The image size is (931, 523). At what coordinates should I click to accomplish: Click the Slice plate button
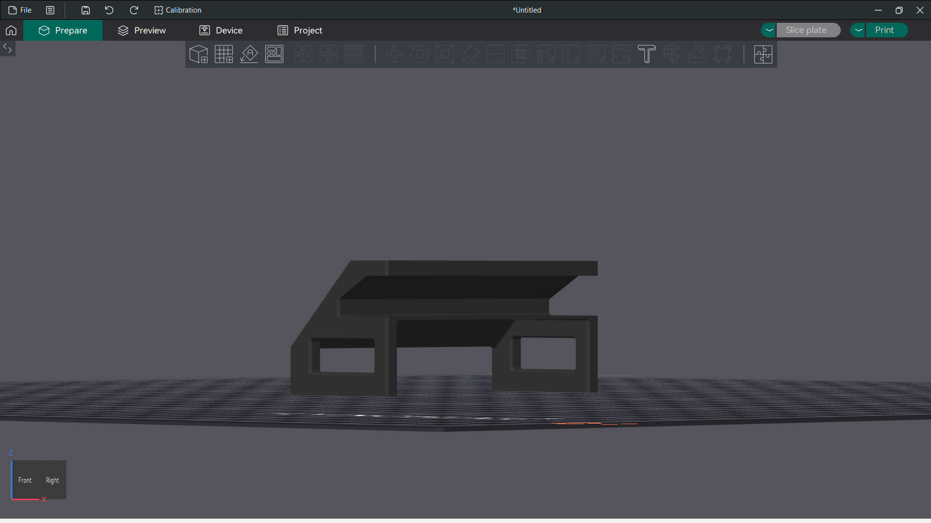pos(808,30)
